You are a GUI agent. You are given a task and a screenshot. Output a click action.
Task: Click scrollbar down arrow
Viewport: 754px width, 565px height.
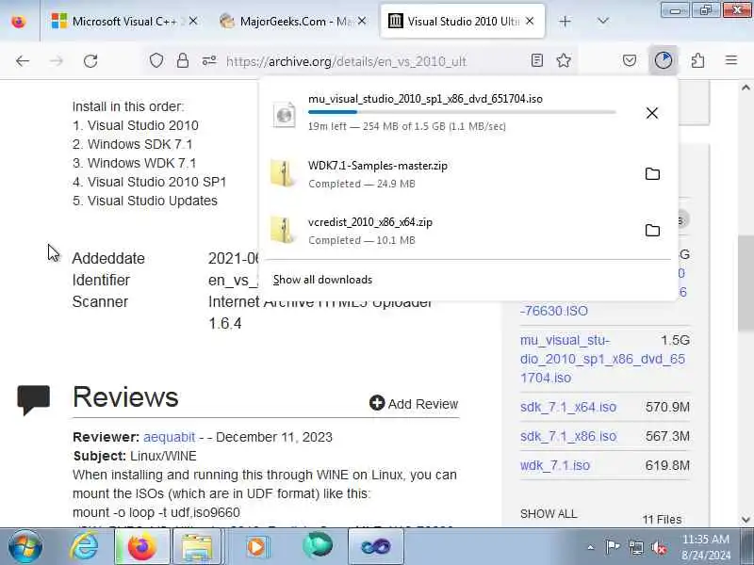(746, 519)
